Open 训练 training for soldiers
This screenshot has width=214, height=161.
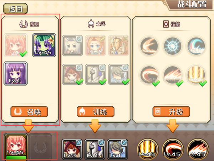pos(96,112)
